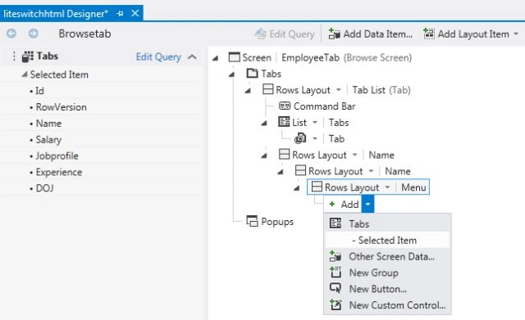Screen dimensions: 525x320
Task: Collapse the Tab List Rows Layout node
Action: (x=248, y=91)
